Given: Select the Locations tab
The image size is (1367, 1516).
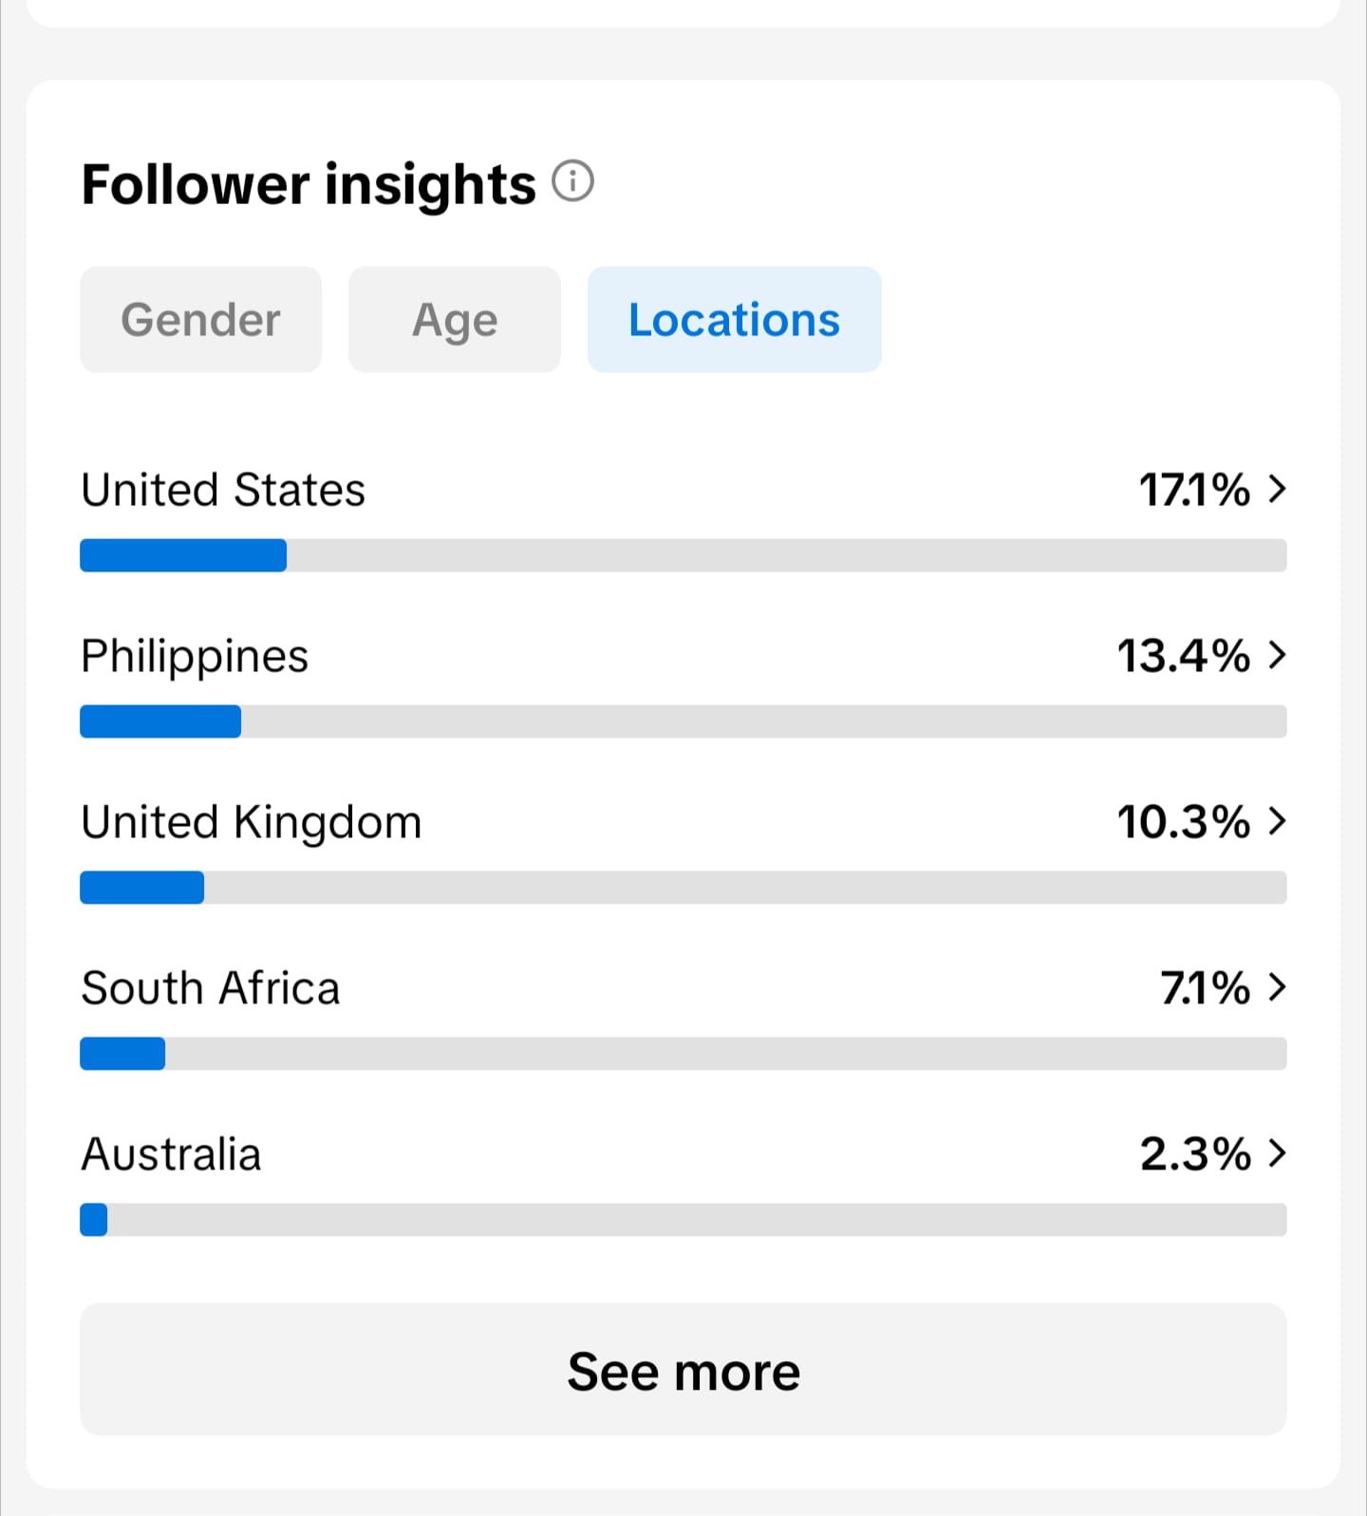Looking at the screenshot, I should point(734,319).
